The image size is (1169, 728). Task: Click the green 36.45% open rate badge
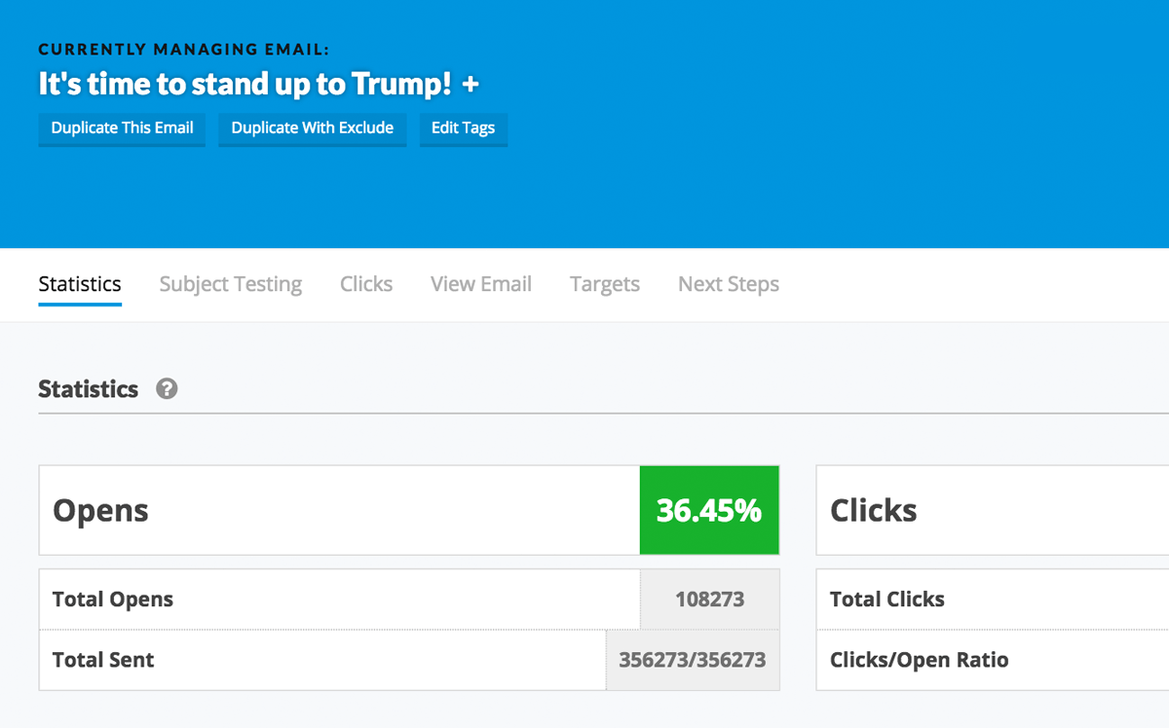tap(709, 510)
